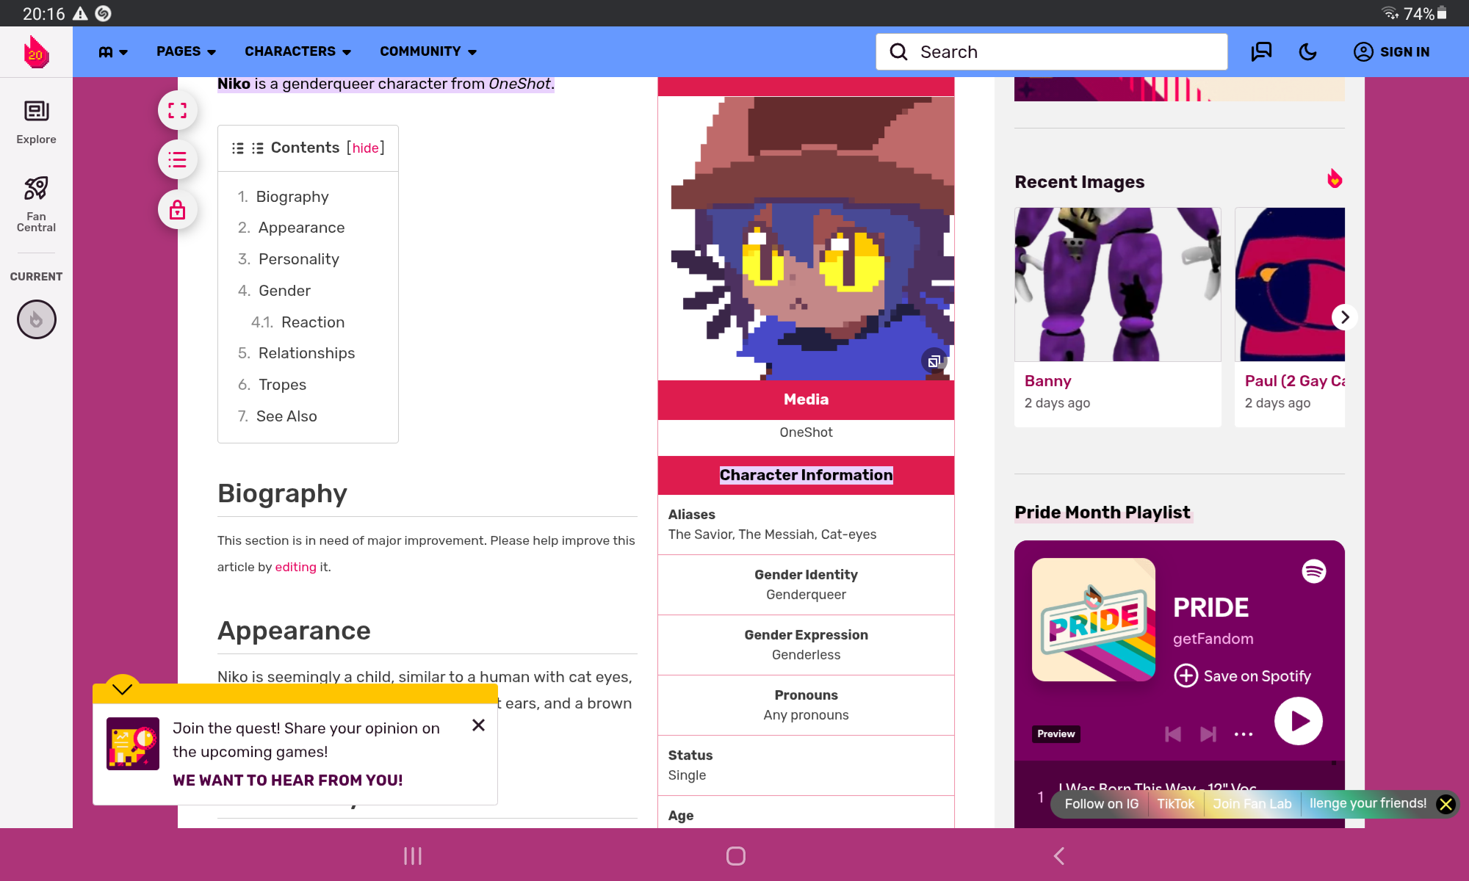1469x881 pixels.
Task: Skip to next track in playlist
Action: (1208, 734)
